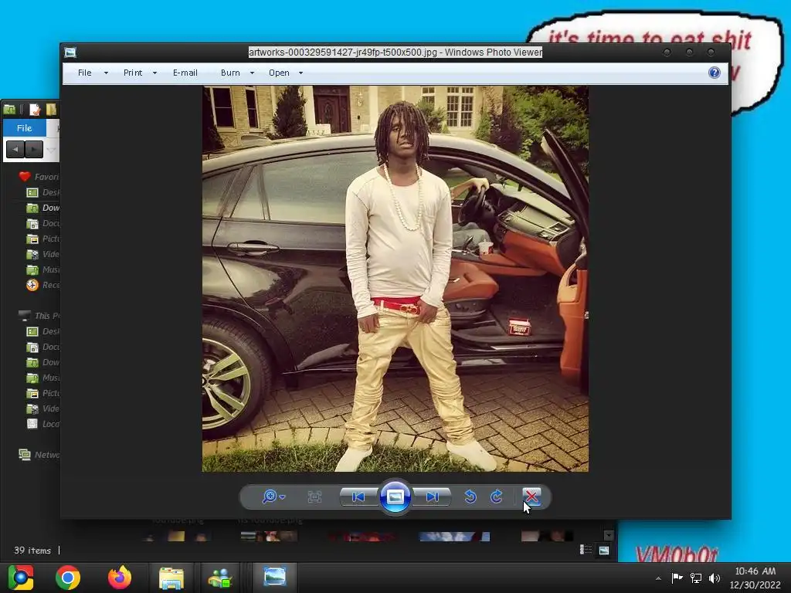The height and width of the screenshot is (593, 791).
Task: Select This PC in Explorer sidebar
Action: [x=39, y=316]
